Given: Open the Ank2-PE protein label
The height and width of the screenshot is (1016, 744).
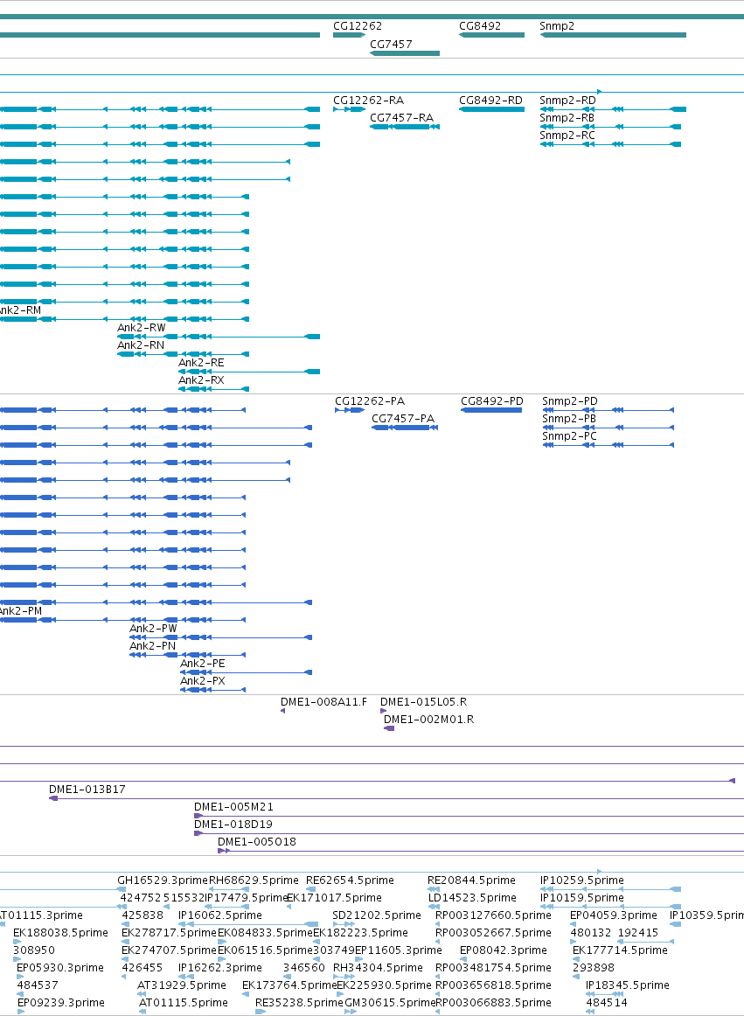Looking at the screenshot, I should pyautogui.click(x=203, y=664).
